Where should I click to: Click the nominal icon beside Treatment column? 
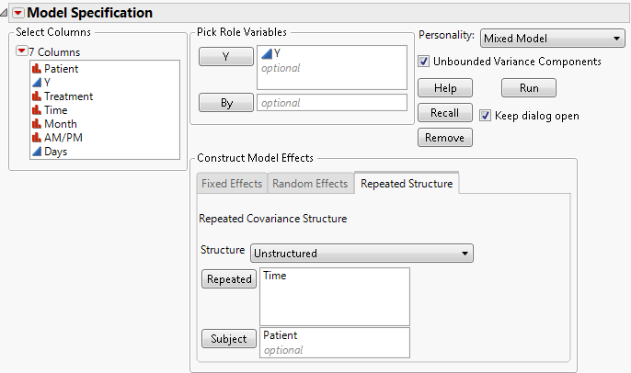(x=37, y=96)
